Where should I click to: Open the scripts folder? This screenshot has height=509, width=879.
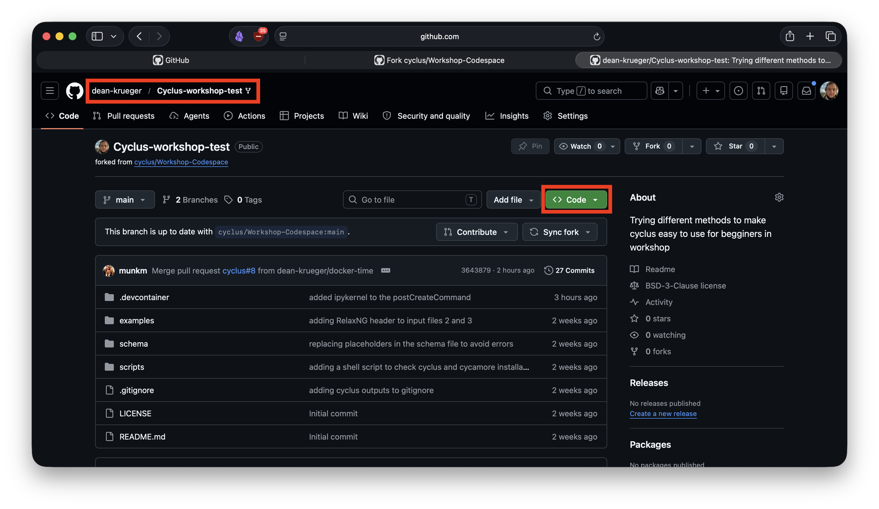tap(131, 367)
